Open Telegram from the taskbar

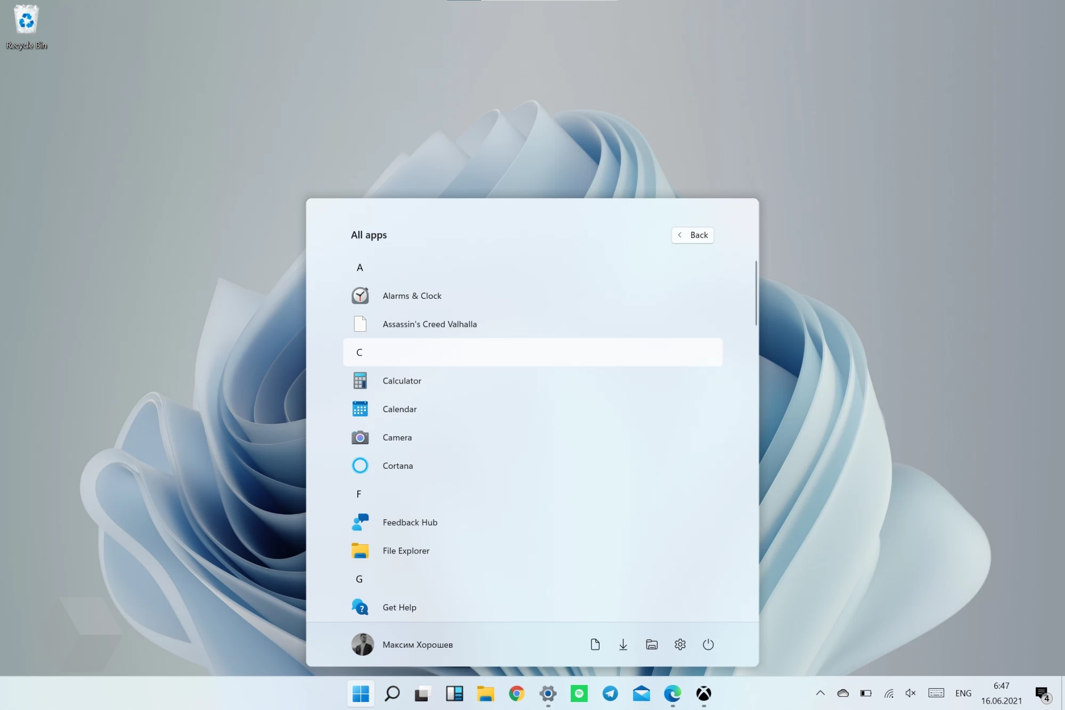(610, 693)
